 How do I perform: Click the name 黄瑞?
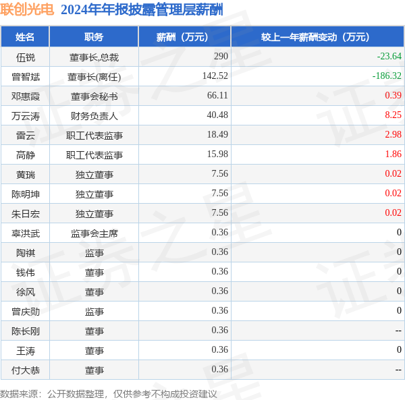pyautogui.click(x=26, y=175)
